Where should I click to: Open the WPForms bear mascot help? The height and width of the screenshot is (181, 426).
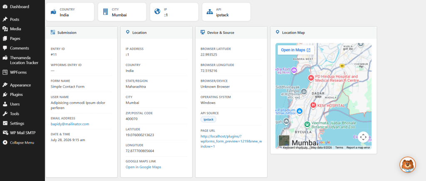(408, 164)
